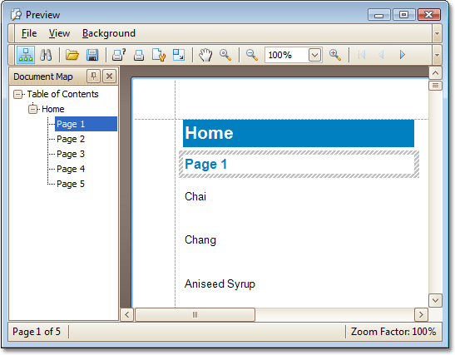Viewport: 455px width, 355px height.
Task: Go to next page arrow
Action: point(403,55)
